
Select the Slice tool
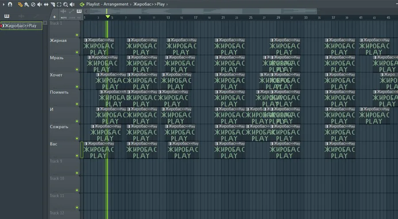[53, 4]
